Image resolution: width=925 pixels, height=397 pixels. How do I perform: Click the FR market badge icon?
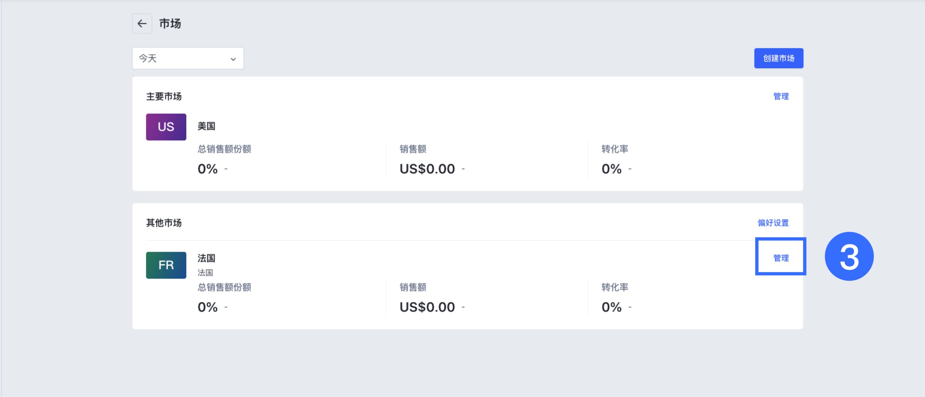tap(166, 265)
